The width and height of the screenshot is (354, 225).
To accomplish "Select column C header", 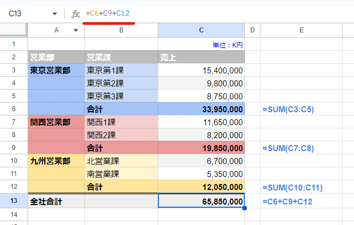I will click(202, 30).
